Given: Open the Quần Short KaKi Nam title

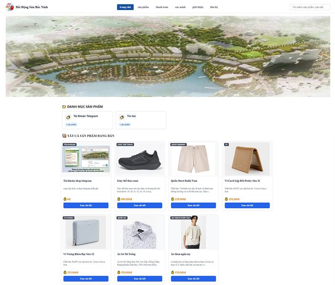Looking at the screenshot, I should 184,181.
